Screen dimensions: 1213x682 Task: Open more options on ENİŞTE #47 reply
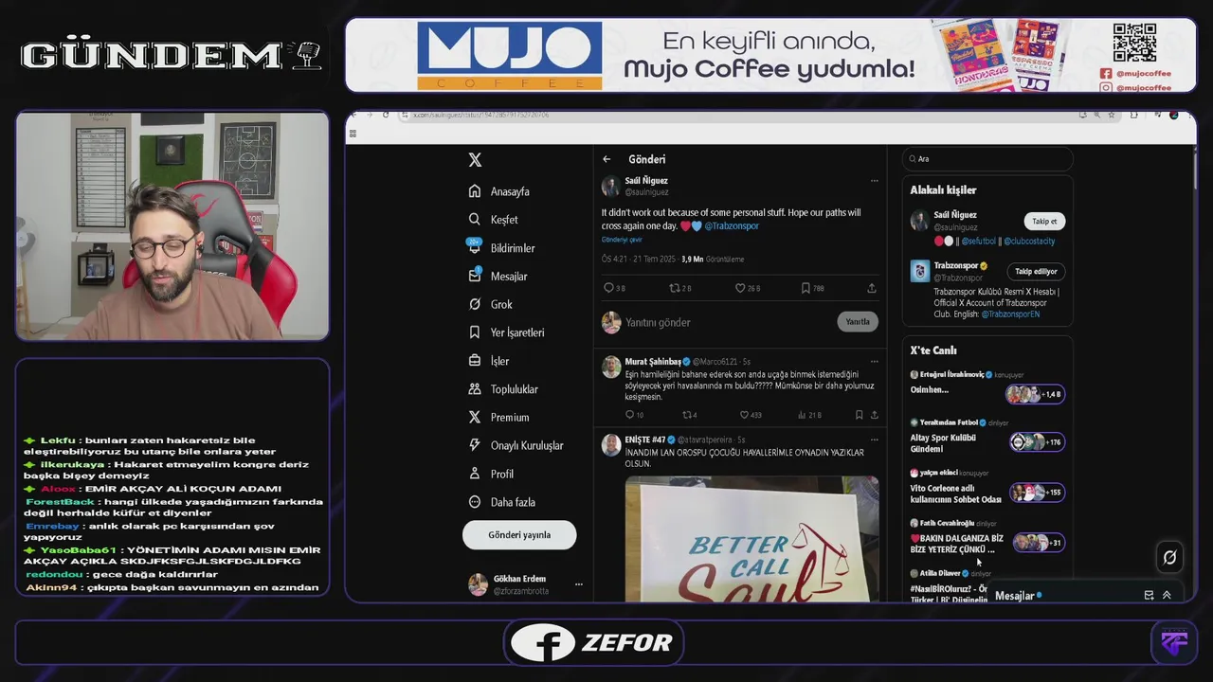(x=874, y=440)
